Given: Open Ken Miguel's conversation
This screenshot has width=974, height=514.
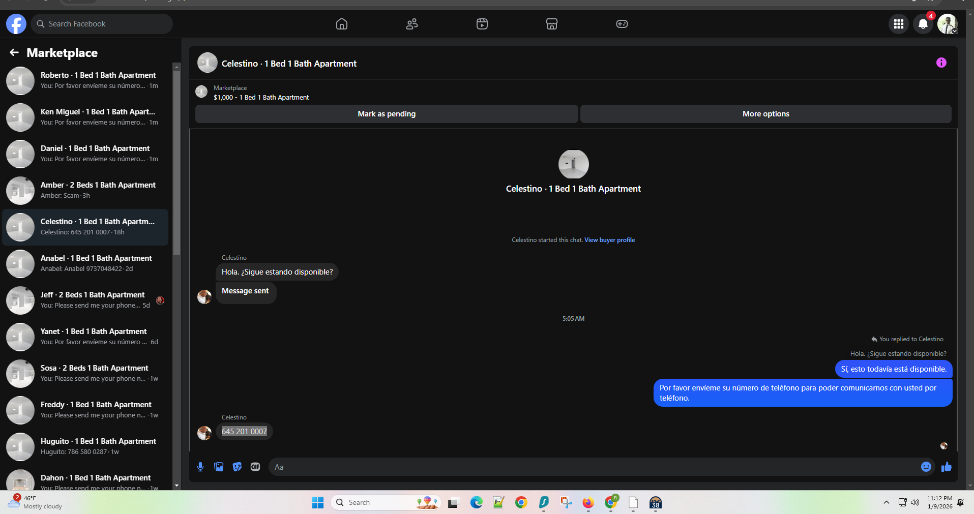Looking at the screenshot, I should [x=85, y=117].
